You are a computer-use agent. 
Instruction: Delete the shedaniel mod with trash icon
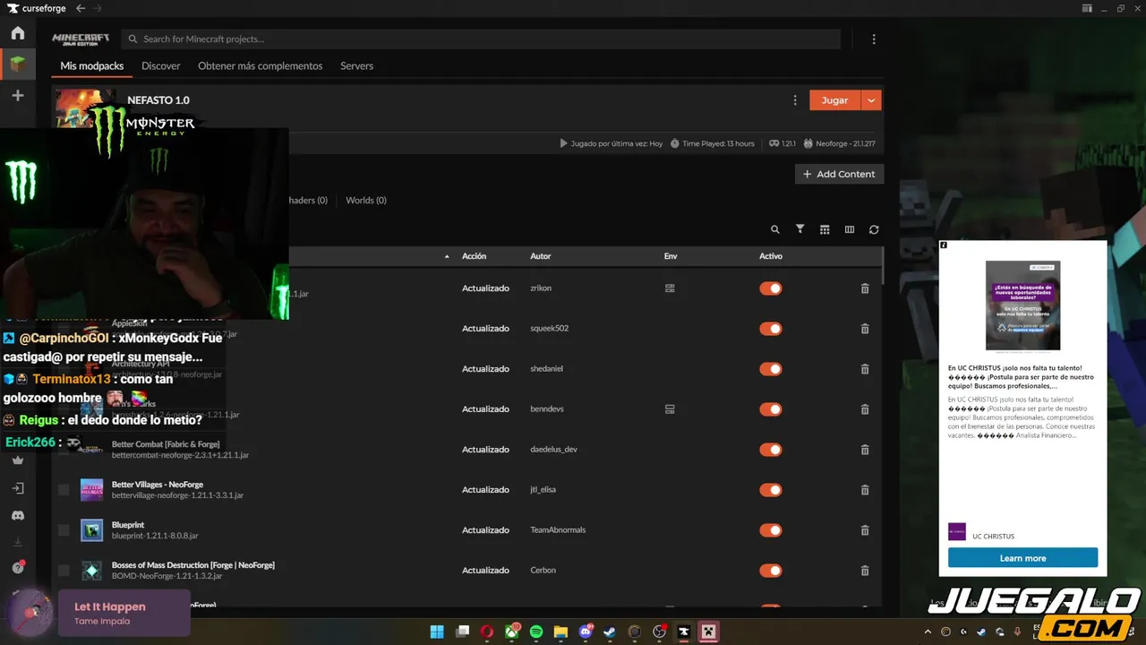coord(865,369)
